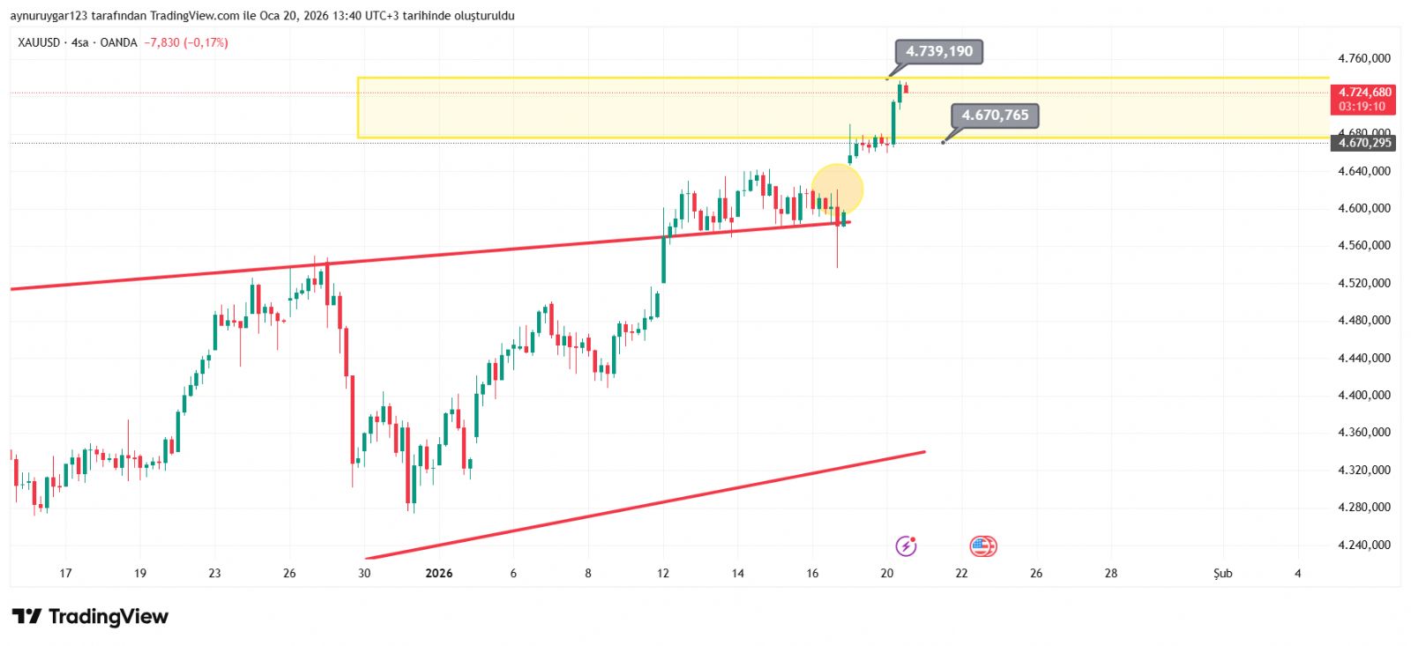Click the purple lightning event icon
The image size is (1411, 646).
tap(906, 546)
